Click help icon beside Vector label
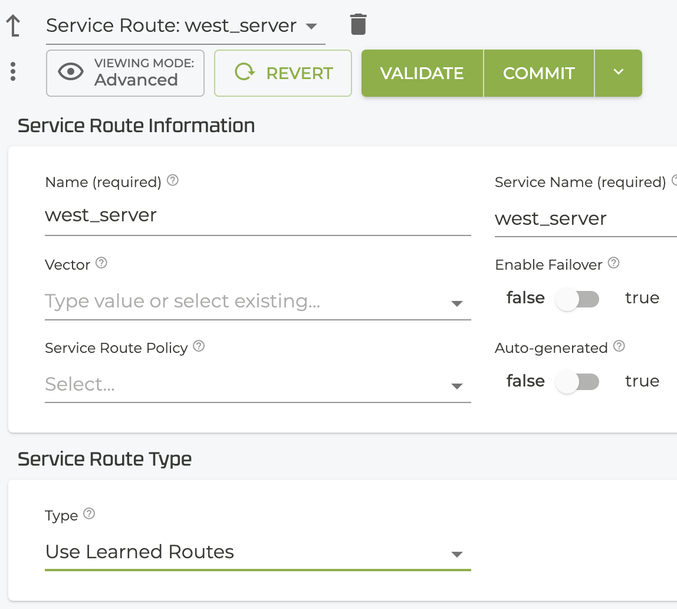Screen dimensions: 677x609 pyautogui.click(x=101, y=263)
